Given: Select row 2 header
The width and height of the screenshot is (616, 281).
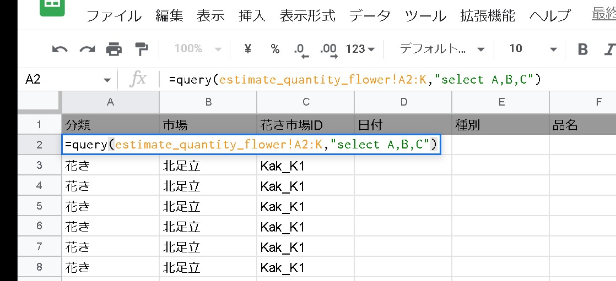Looking at the screenshot, I should tap(39, 145).
